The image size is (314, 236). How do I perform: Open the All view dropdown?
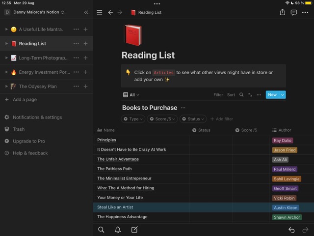pyautogui.click(x=131, y=95)
